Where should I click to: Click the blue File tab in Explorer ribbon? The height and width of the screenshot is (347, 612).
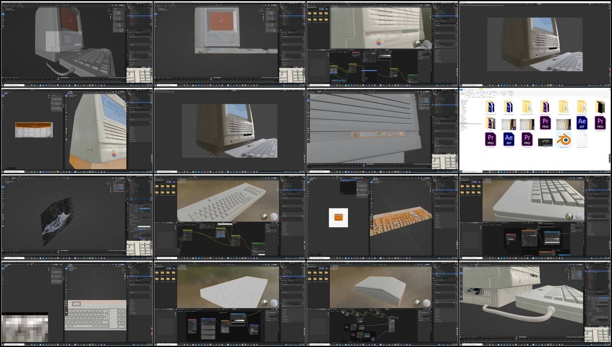[x=462, y=90]
